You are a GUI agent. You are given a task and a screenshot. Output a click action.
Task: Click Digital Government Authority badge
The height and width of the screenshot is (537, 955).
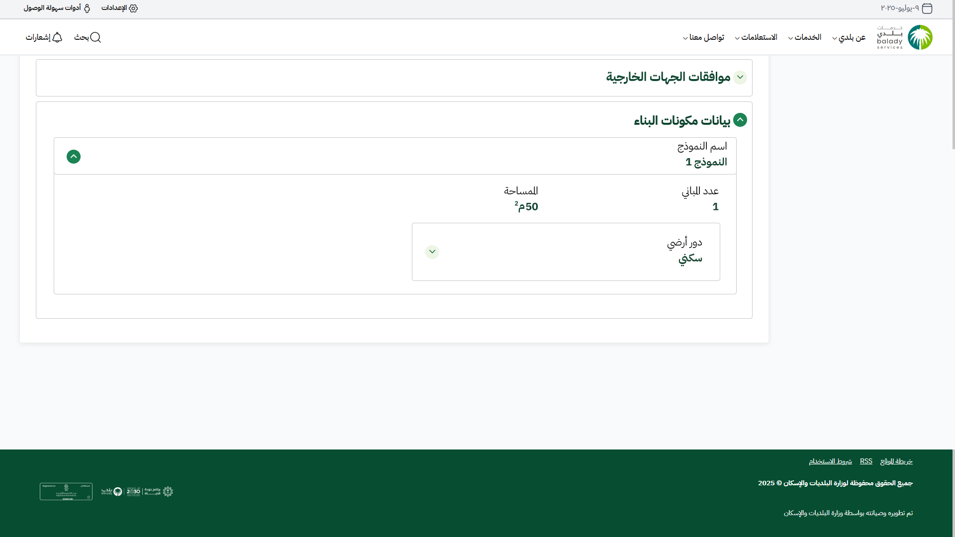(x=66, y=492)
